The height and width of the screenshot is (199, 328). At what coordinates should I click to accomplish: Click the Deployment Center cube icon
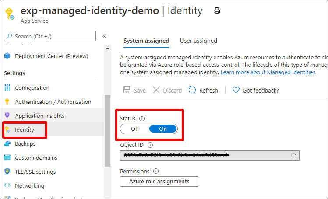coord(7,56)
